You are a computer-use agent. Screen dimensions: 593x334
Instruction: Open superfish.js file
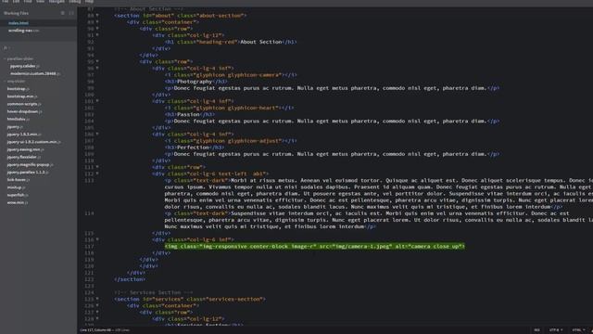[x=18, y=195]
